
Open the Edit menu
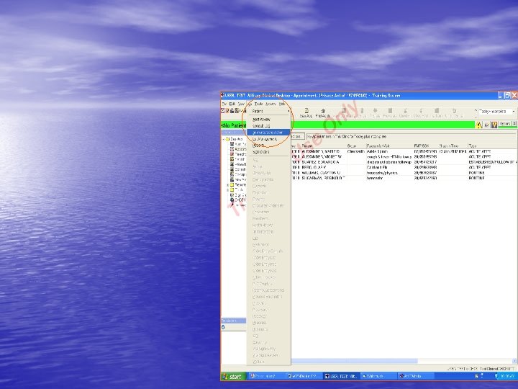232,104
